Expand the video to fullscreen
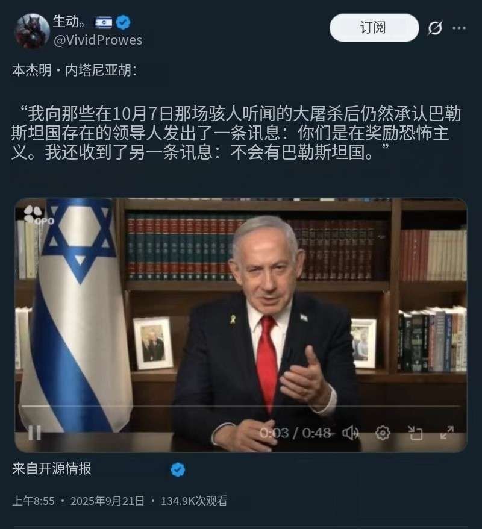 click(x=447, y=433)
